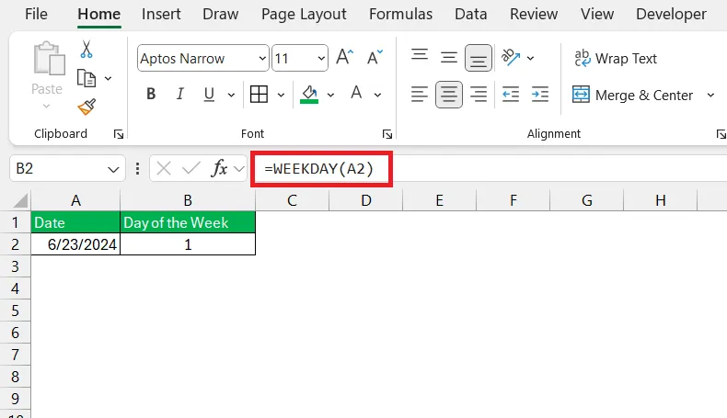This screenshot has width=727, height=418.
Task: Click the Select All corner triangle
Action: tap(21, 201)
